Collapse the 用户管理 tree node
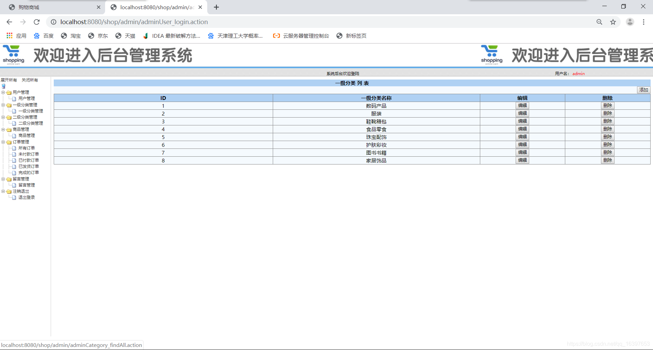The height and width of the screenshot is (350, 653). pos(3,92)
